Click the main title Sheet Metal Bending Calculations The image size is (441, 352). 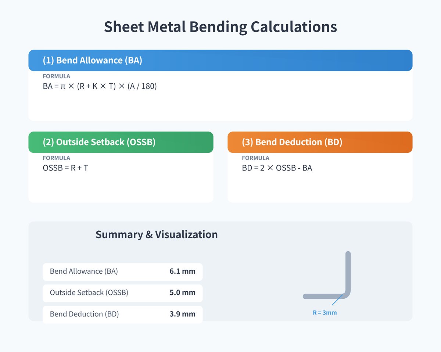pos(220,26)
